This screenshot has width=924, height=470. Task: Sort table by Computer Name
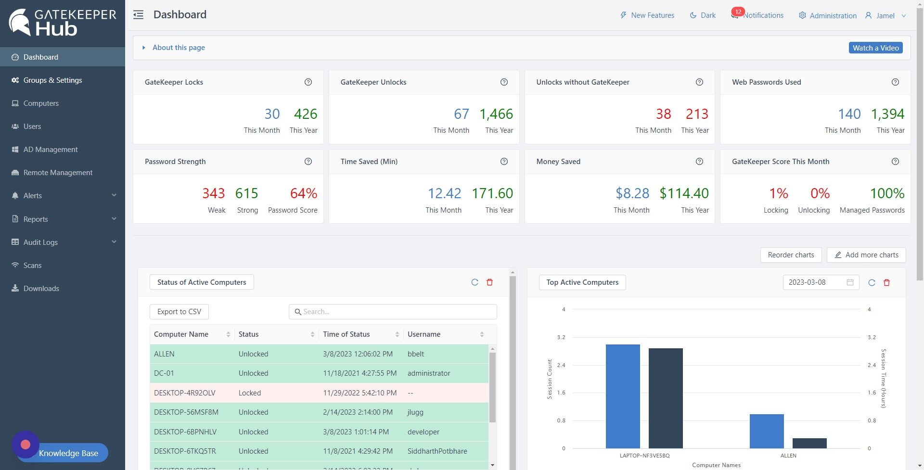tap(192, 334)
